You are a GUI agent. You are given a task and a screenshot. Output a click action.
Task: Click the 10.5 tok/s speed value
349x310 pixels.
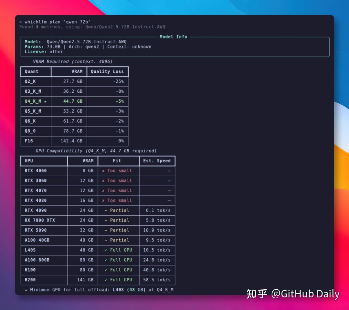[157, 250]
